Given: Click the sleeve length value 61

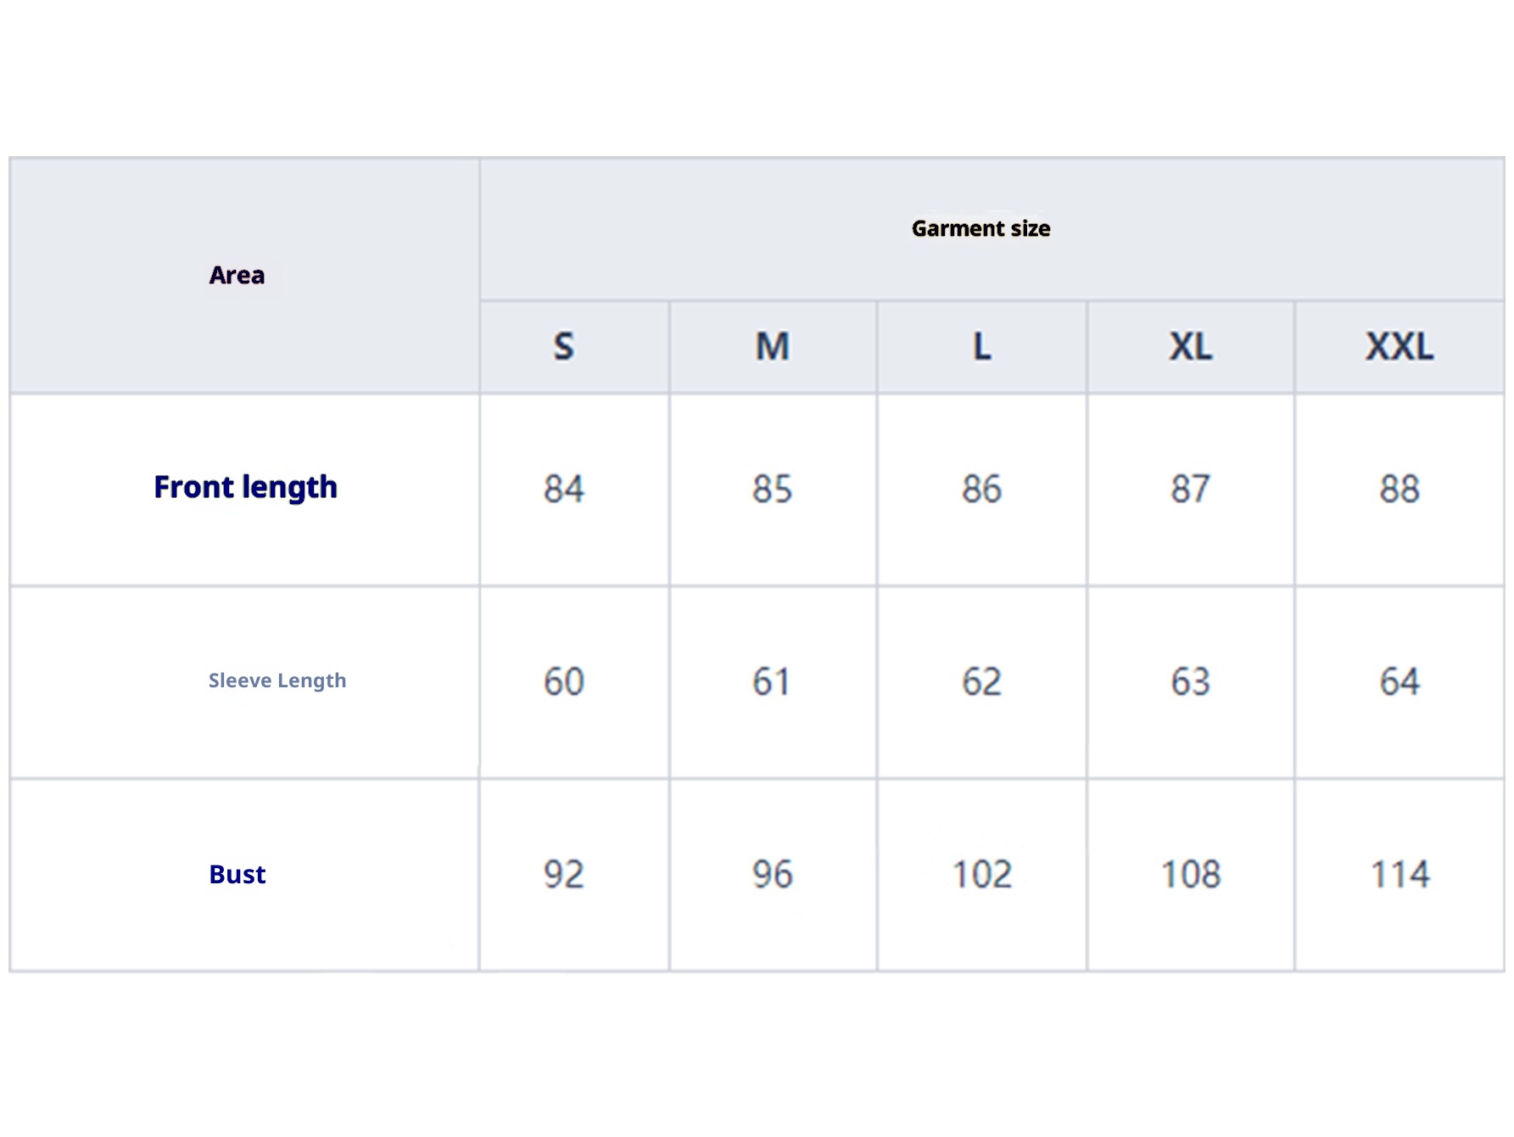Looking at the screenshot, I should [x=773, y=681].
